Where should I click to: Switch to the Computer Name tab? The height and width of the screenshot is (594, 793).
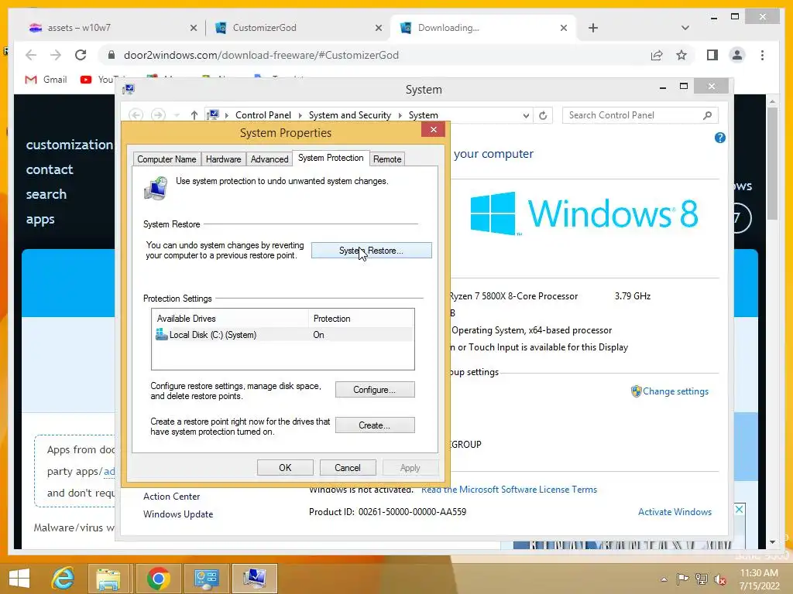pyautogui.click(x=166, y=159)
